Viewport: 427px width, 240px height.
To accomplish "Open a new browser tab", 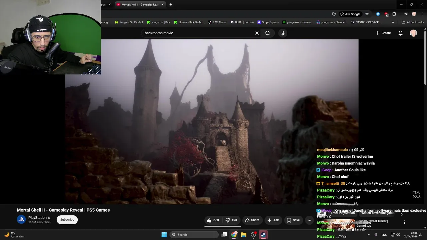I will coord(171,5).
